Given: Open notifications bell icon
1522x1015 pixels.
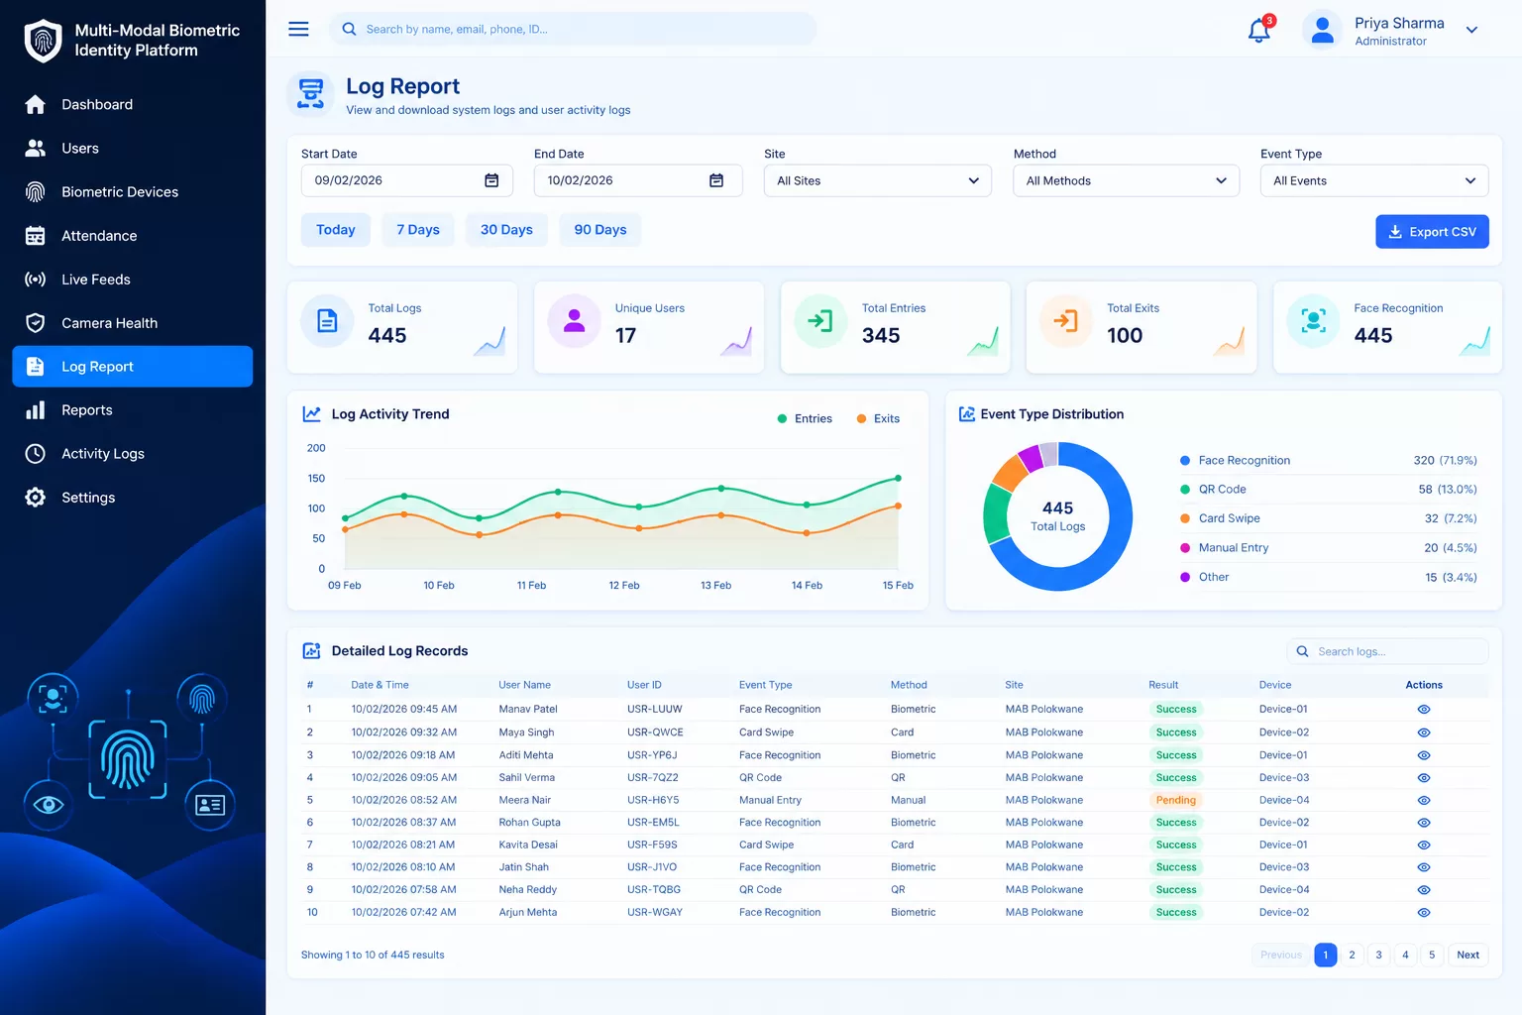Looking at the screenshot, I should tap(1258, 31).
